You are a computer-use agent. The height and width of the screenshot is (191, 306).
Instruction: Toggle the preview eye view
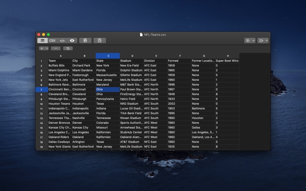[72, 40]
